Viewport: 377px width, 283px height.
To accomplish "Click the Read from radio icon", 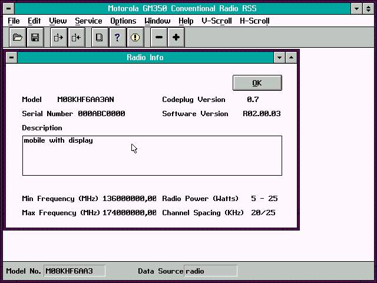I will point(58,37).
